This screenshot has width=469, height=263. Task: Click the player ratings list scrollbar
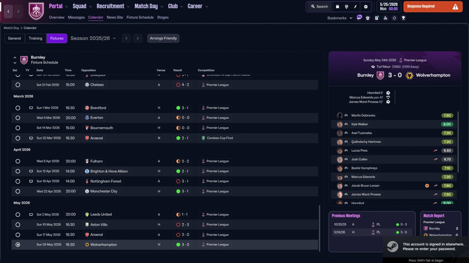pos(458,142)
